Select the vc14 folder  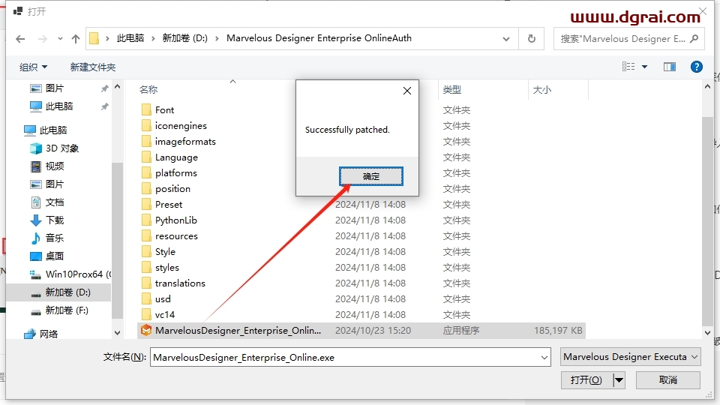pos(165,314)
